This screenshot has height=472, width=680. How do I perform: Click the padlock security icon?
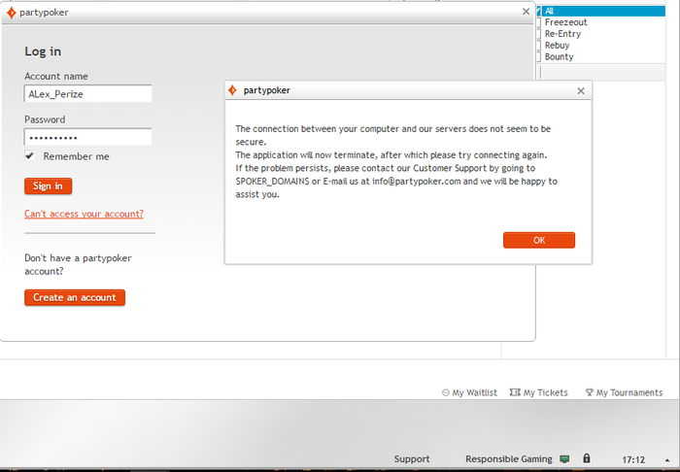point(587,458)
